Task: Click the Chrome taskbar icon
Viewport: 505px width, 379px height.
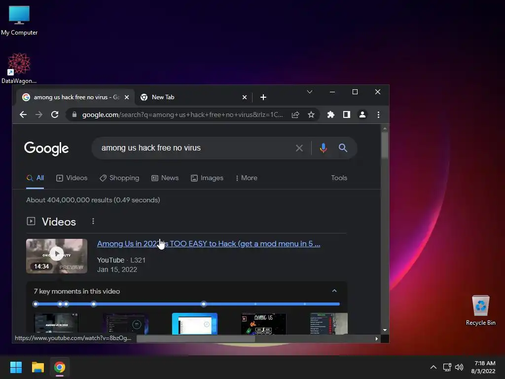Action: 60,367
